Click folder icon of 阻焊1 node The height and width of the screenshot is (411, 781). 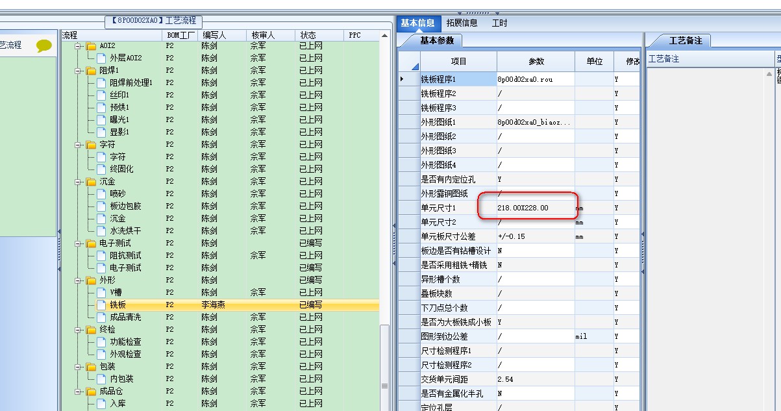[x=91, y=71]
